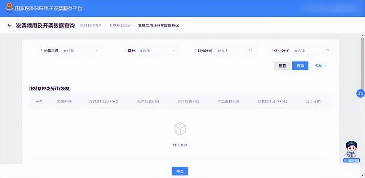Click the first breadcrumb link
Screen dimensions: 365x178
click(x=91, y=25)
